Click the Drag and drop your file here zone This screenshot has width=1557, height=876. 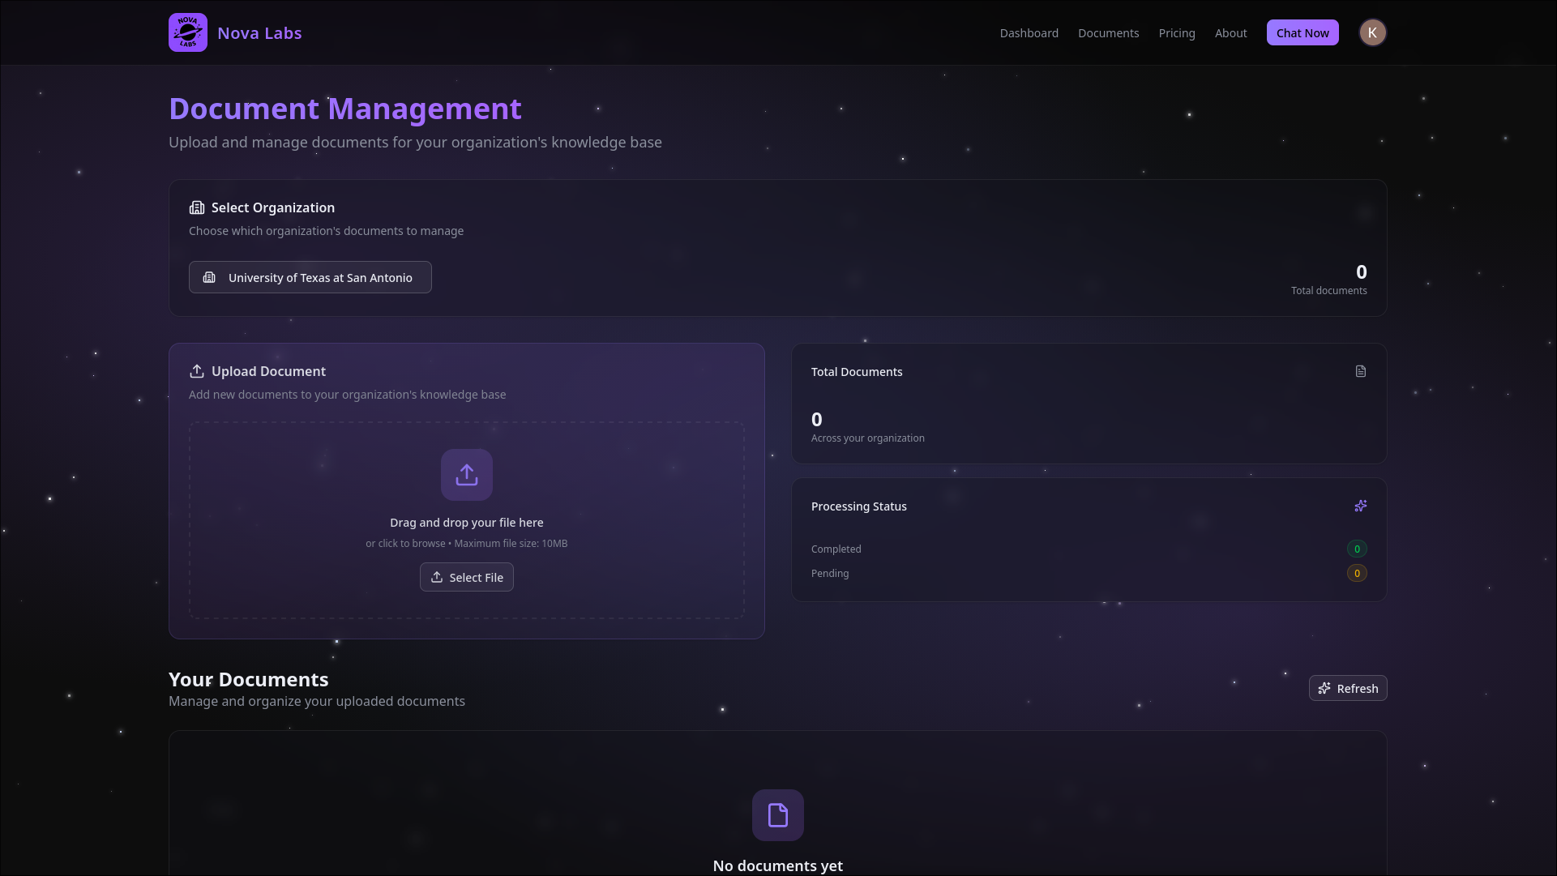click(x=467, y=523)
